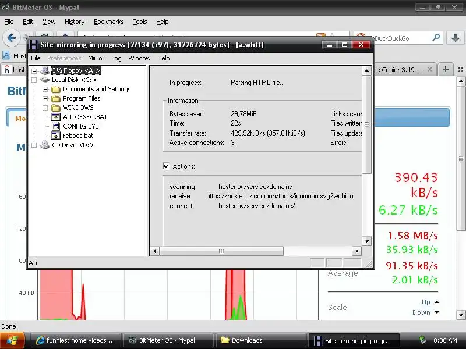Open the Downloads taskbar window

[261, 340]
